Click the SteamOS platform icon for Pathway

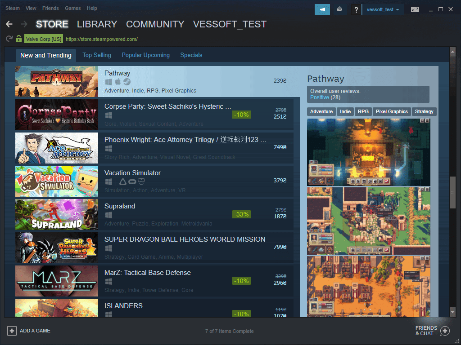pos(127,82)
